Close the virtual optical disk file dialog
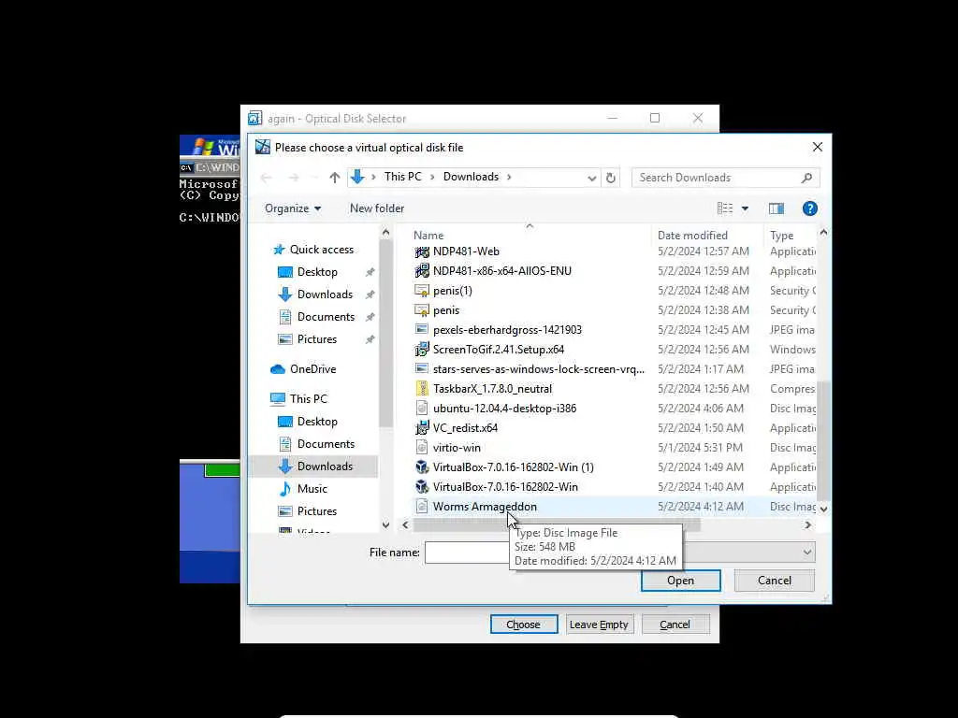Image resolution: width=958 pixels, height=718 pixels. pos(817,147)
